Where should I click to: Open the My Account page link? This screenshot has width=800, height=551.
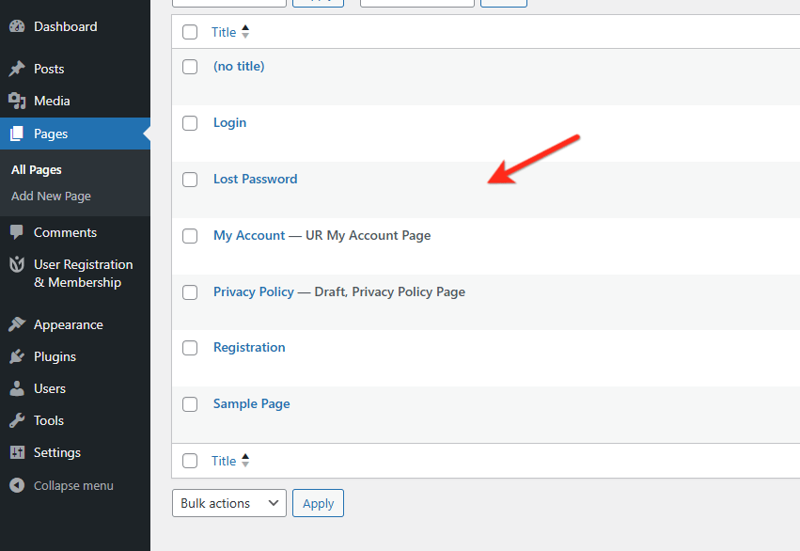[248, 235]
